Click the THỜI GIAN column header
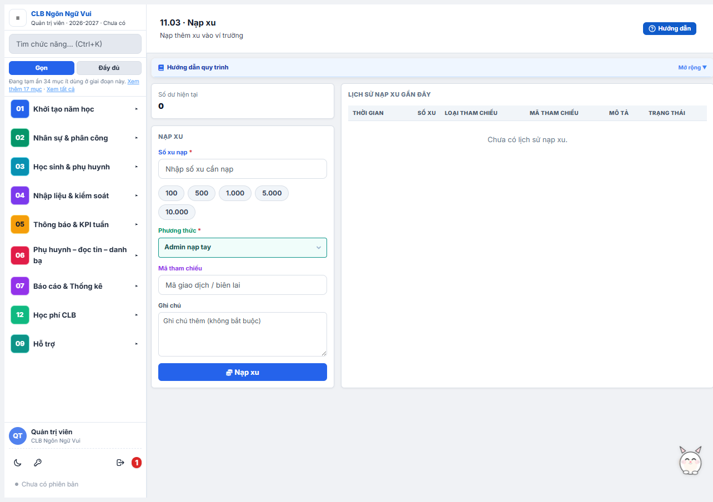Viewport: 713px width, 502px height. 368,113
